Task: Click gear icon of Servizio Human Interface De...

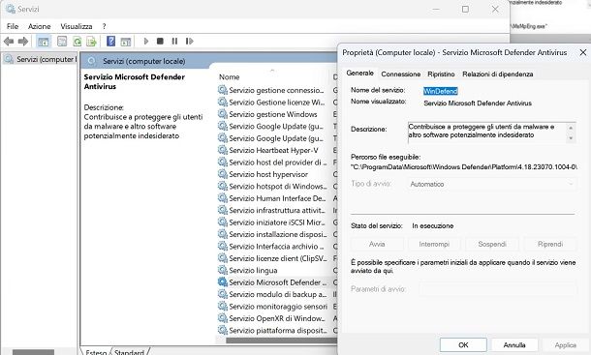Action: pos(223,198)
